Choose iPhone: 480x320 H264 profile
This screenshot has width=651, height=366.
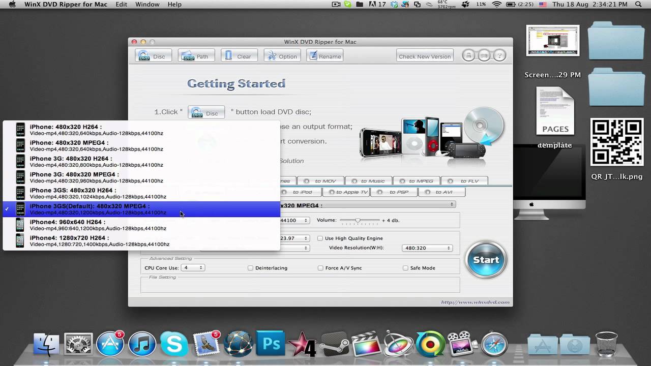click(x=141, y=130)
